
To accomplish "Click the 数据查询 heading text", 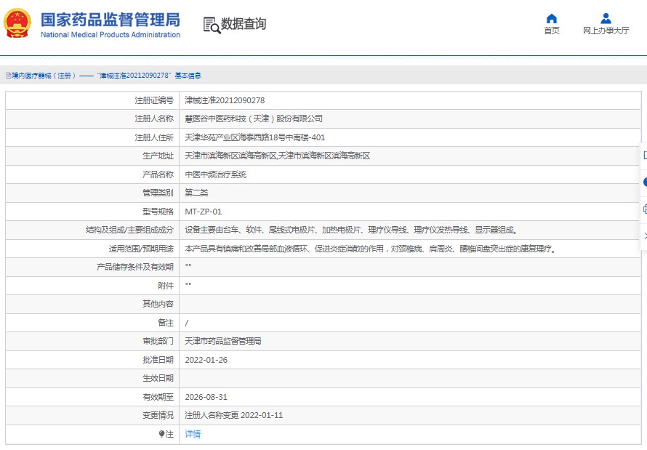I will 244,24.
